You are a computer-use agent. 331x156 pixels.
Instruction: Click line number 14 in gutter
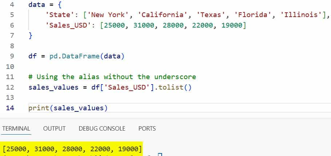pyautogui.click(x=10, y=108)
